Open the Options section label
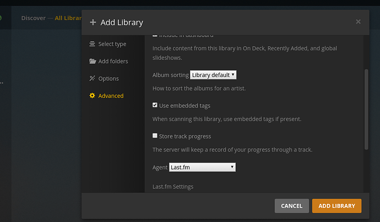 click(109, 79)
